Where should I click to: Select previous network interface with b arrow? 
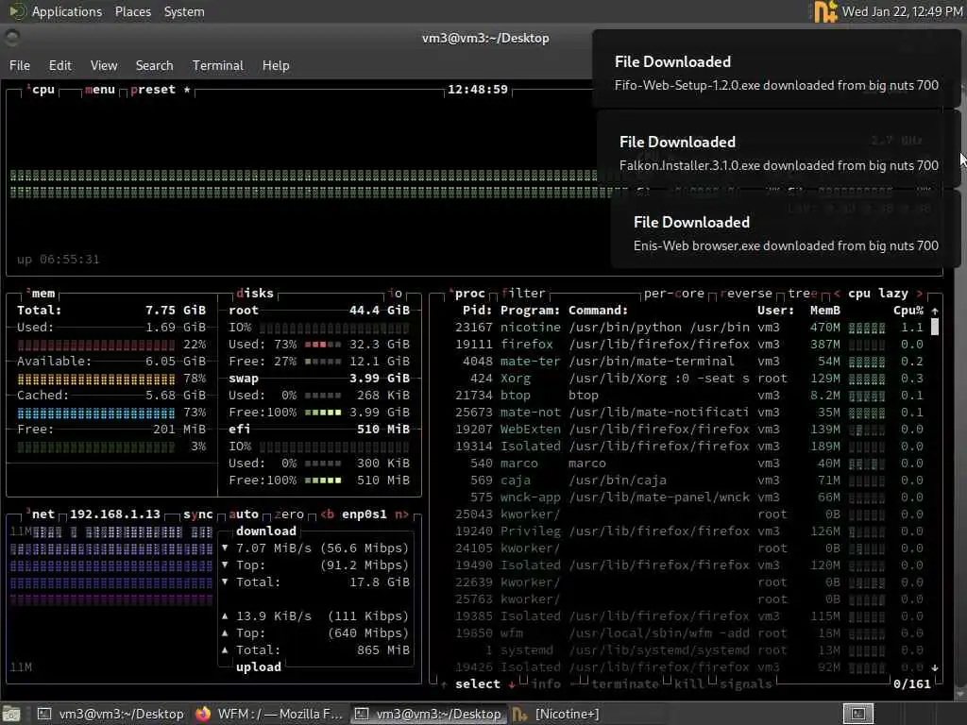[328, 514]
